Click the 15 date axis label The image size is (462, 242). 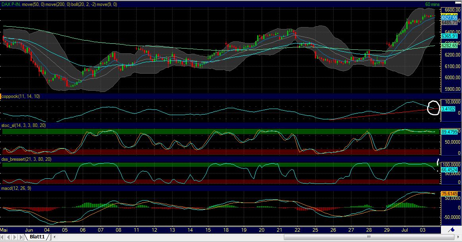coord(208,230)
